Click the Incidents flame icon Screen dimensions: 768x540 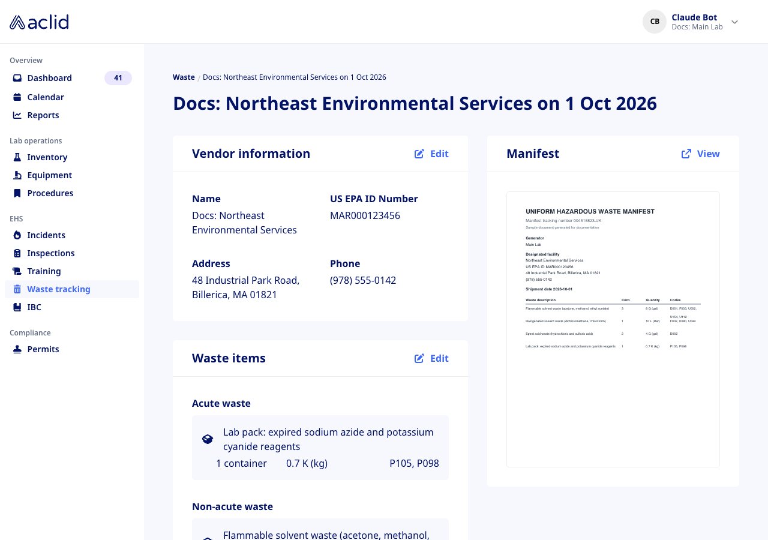click(x=17, y=235)
